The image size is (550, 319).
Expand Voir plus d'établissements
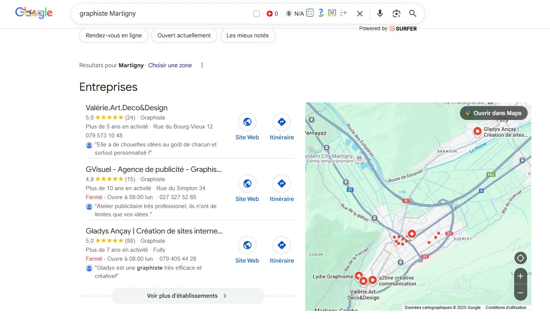coord(187,295)
